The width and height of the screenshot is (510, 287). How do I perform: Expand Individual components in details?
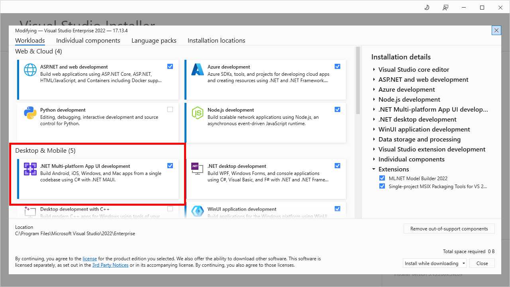pyautogui.click(x=374, y=159)
